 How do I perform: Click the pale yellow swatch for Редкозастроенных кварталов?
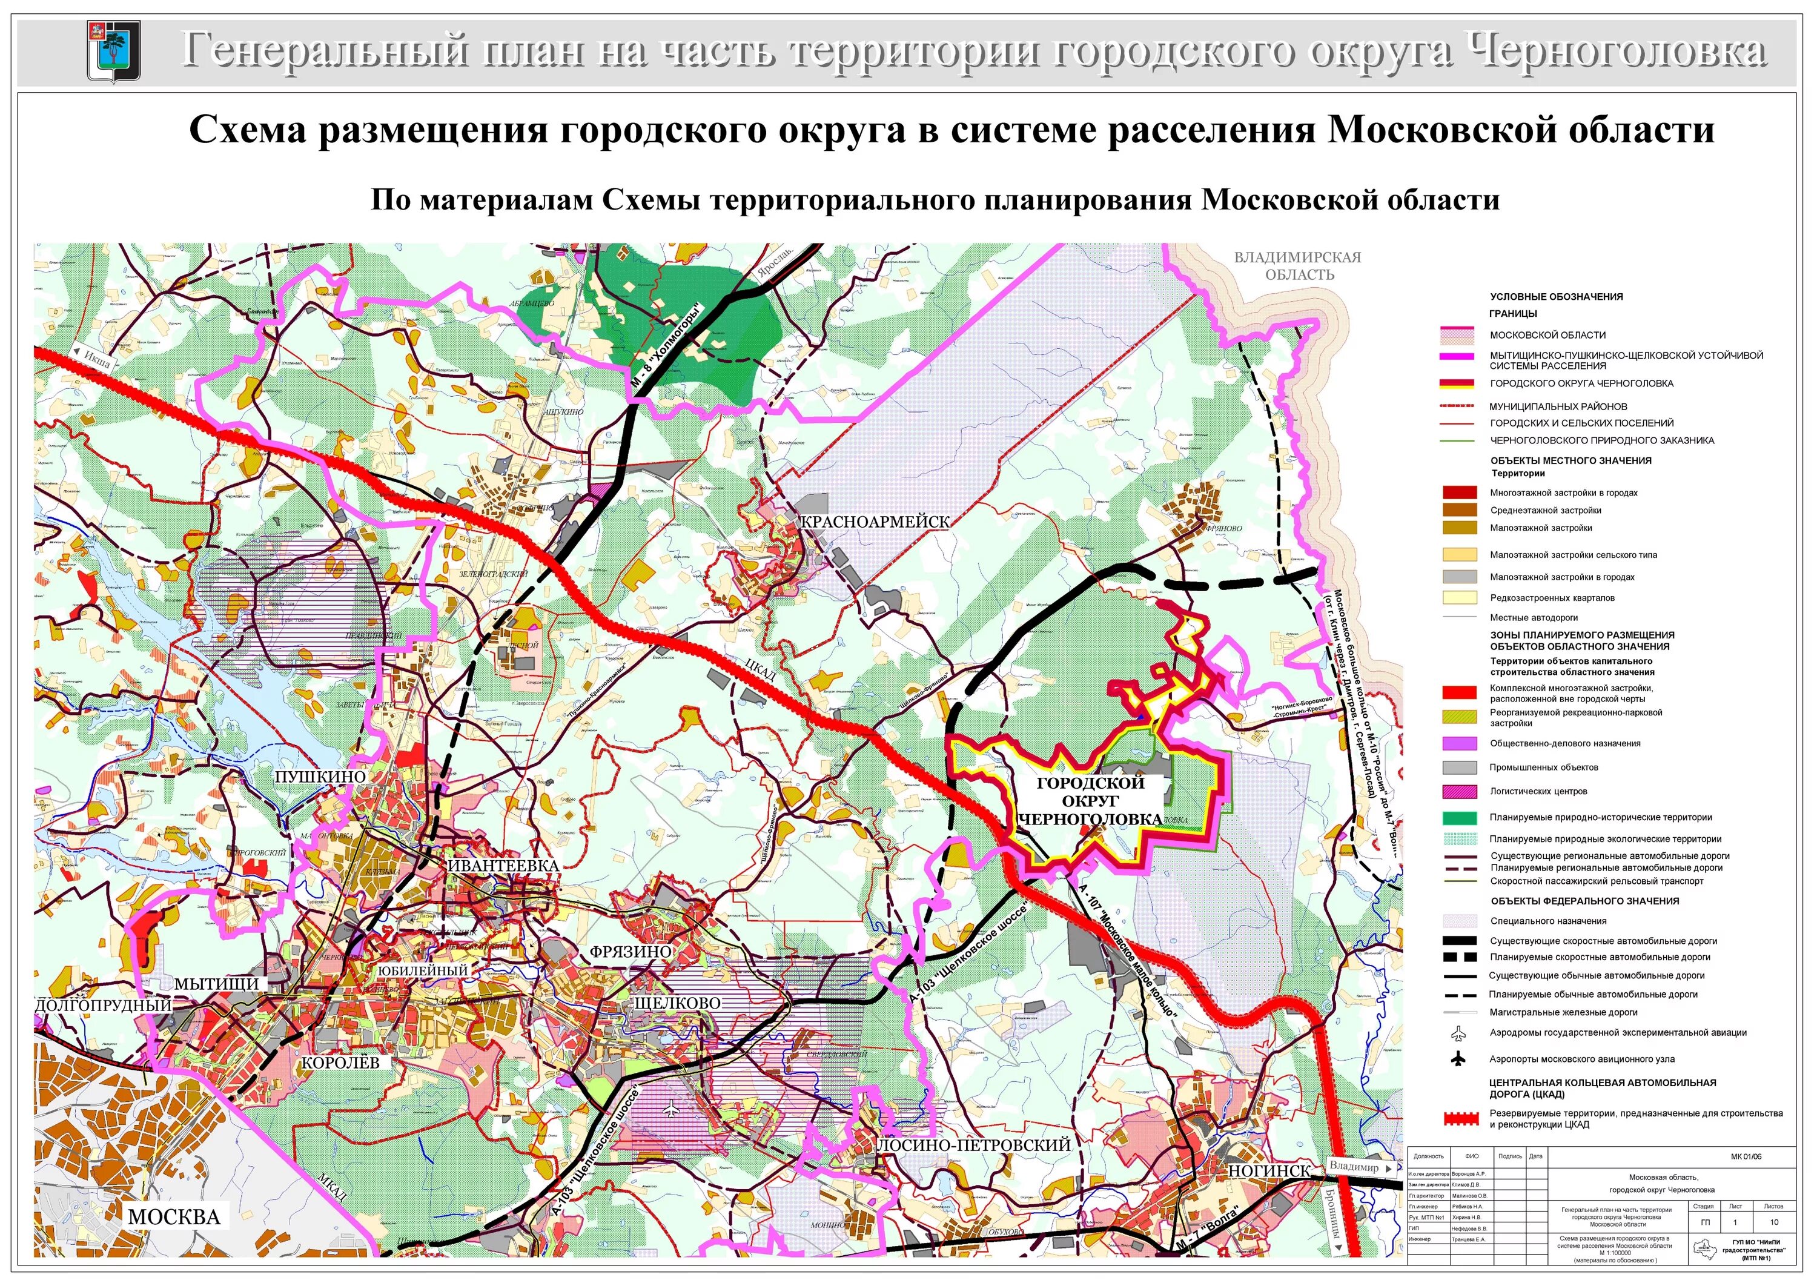[1461, 597]
